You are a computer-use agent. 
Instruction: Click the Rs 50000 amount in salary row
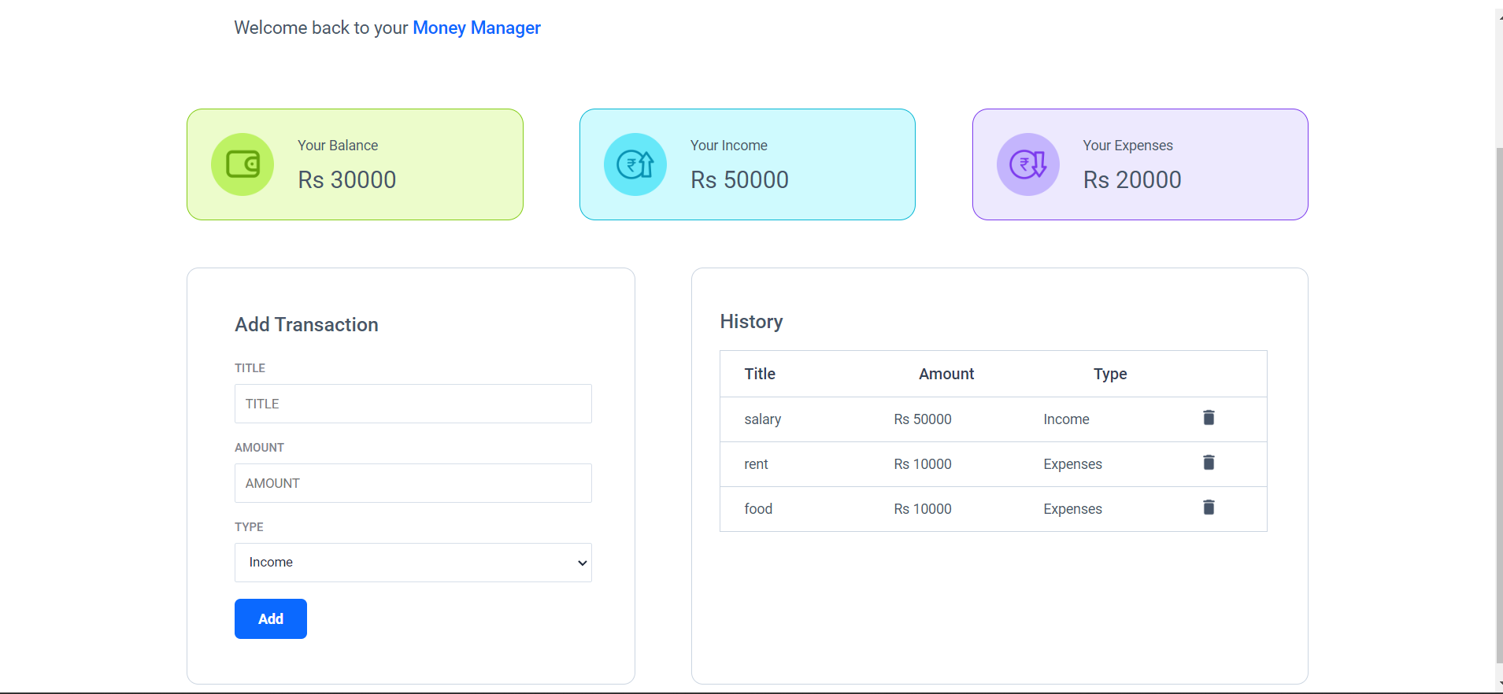pyautogui.click(x=923, y=419)
